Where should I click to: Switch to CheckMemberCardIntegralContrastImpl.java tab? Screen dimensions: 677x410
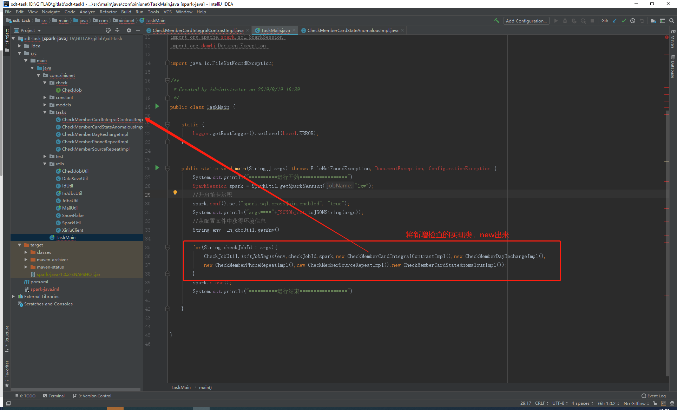(198, 31)
